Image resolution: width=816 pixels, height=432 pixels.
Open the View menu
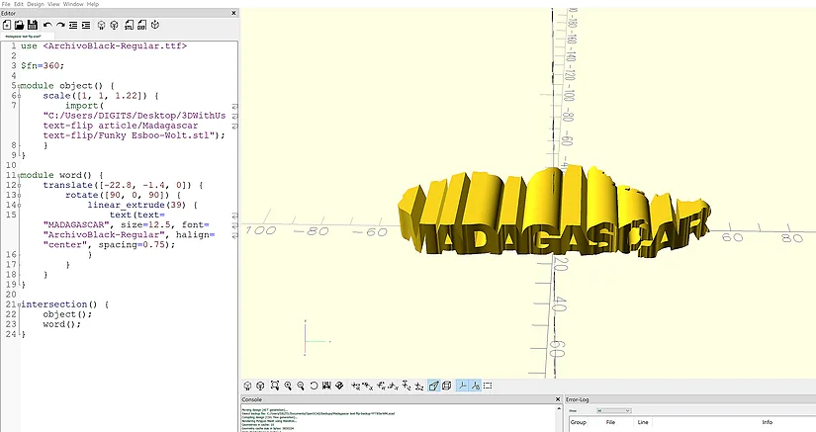pyautogui.click(x=53, y=4)
